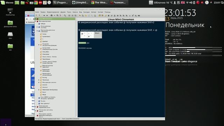Open the Компьютер desktop icon
The image size is (224, 126).
coord(10,12)
